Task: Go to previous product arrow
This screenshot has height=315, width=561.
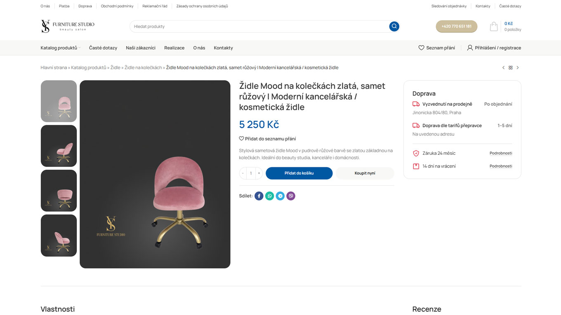Action: click(503, 68)
